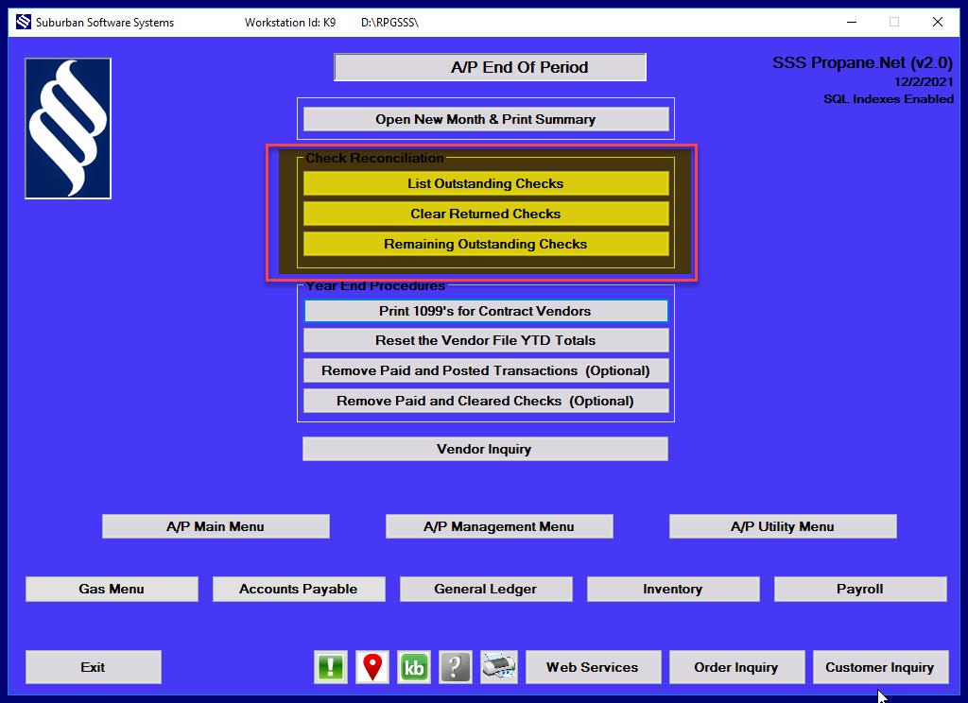Open Customer Inquiry
This screenshot has height=703, width=968.
(880, 667)
